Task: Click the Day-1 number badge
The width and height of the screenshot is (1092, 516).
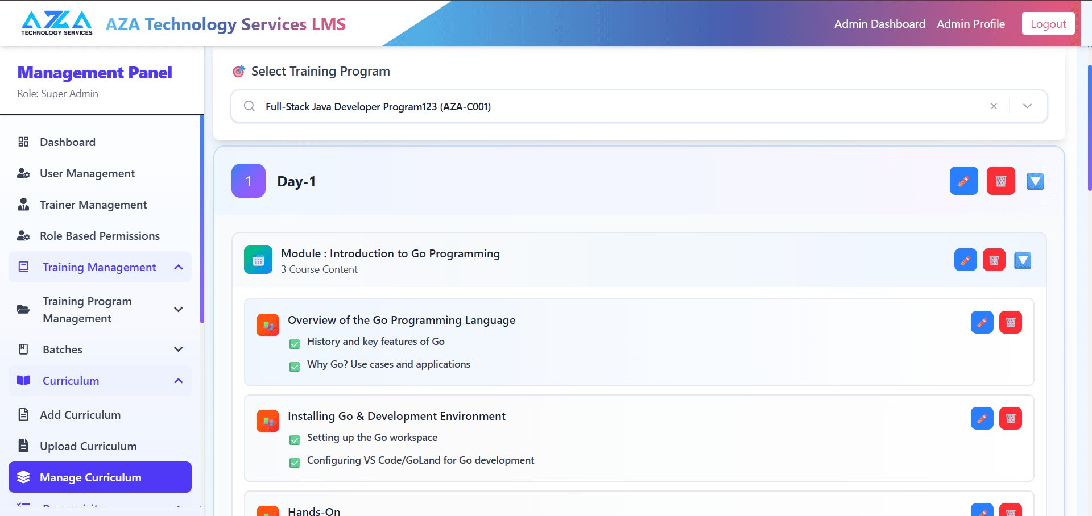Action: [249, 181]
